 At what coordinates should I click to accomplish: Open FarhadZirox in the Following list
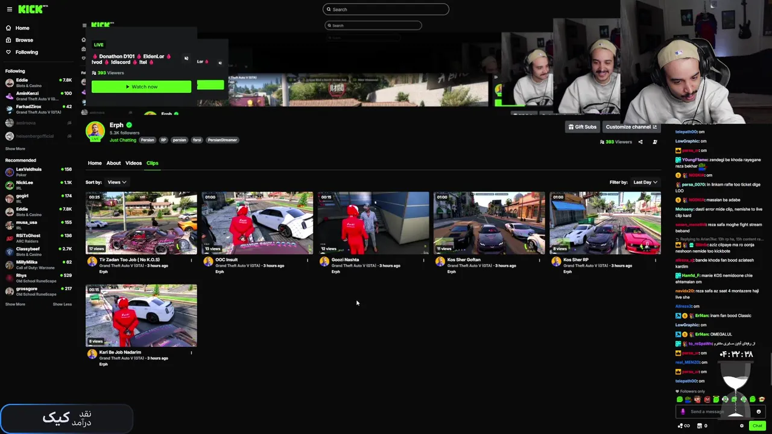(39, 109)
